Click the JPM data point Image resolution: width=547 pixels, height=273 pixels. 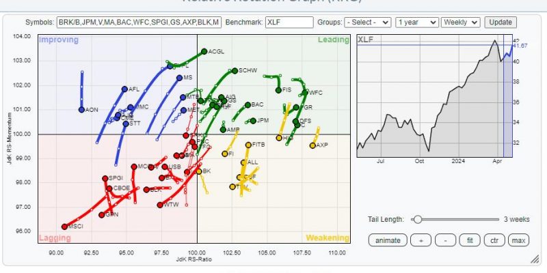[253, 121]
